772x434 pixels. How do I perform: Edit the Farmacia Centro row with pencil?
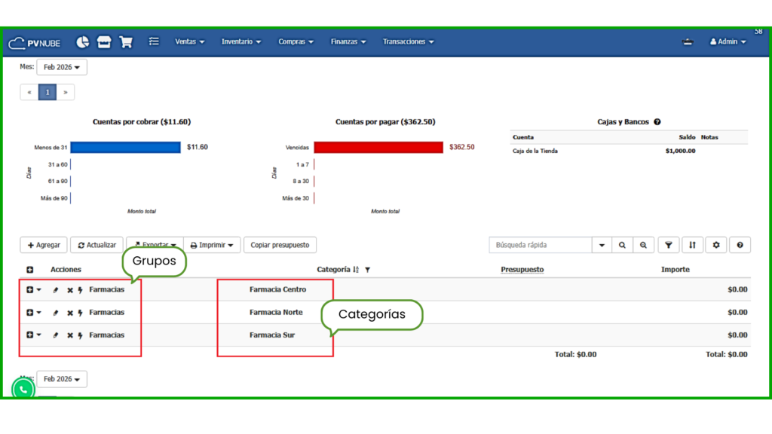[56, 290]
